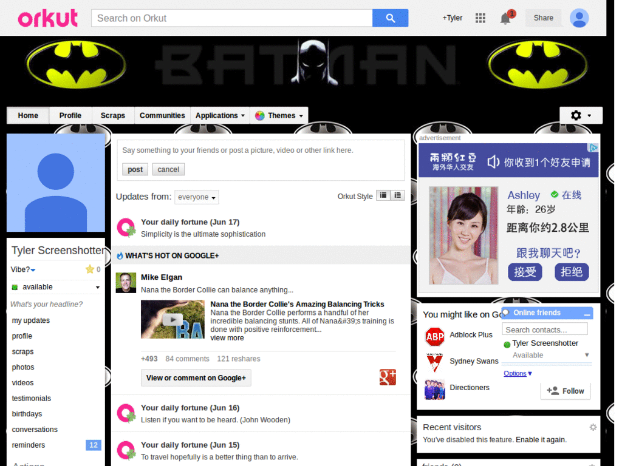Click the cancel button
This screenshot has height=466, width=622.
[x=168, y=170]
